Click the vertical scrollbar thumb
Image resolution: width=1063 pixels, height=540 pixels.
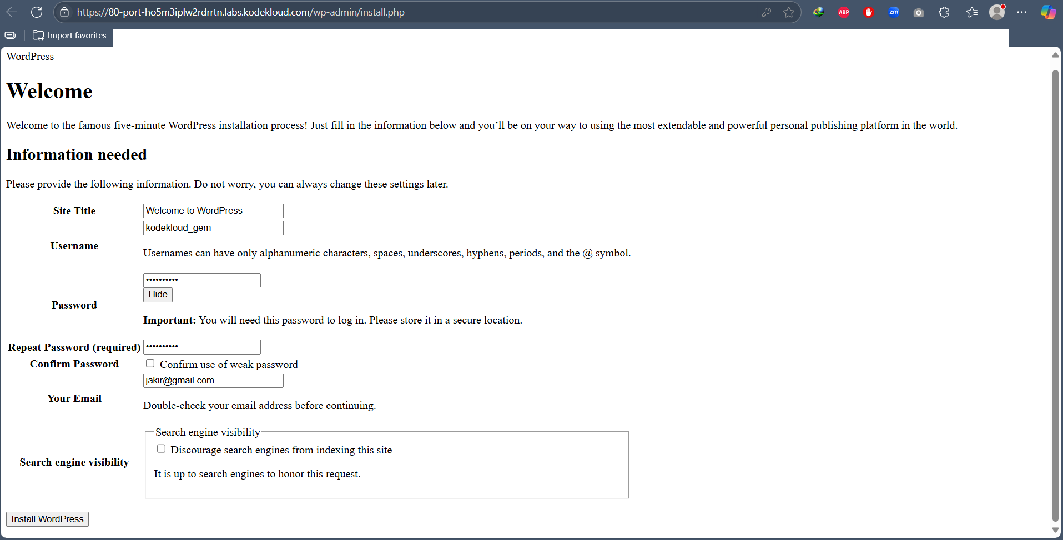coord(1055,296)
